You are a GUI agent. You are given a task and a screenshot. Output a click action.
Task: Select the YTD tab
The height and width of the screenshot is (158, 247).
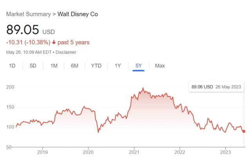(96, 66)
